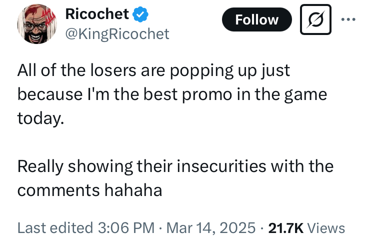The width and height of the screenshot is (375, 243).
Task: View edit history via "Last edited"
Action: click(x=54, y=228)
